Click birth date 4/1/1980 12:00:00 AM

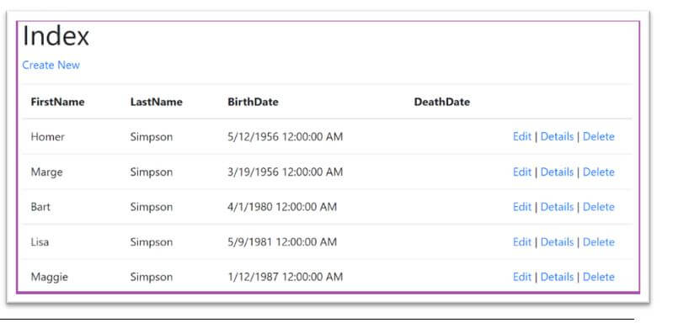point(282,207)
